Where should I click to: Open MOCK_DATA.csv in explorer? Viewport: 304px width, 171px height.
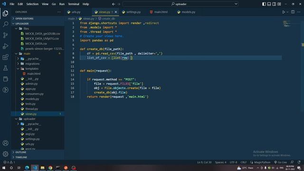(x=36, y=44)
